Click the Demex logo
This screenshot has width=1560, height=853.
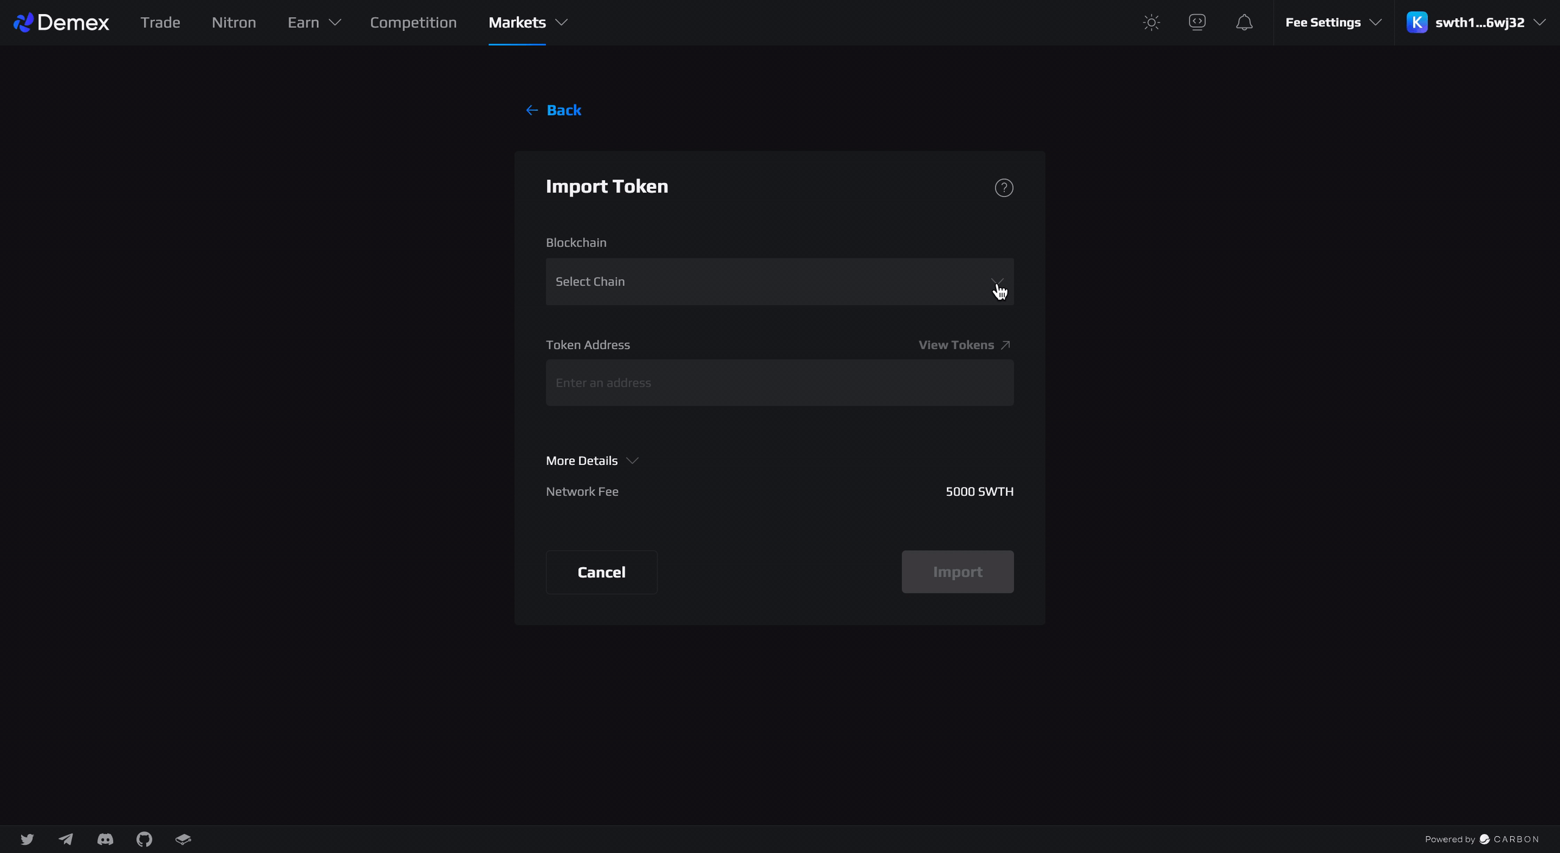61,23
